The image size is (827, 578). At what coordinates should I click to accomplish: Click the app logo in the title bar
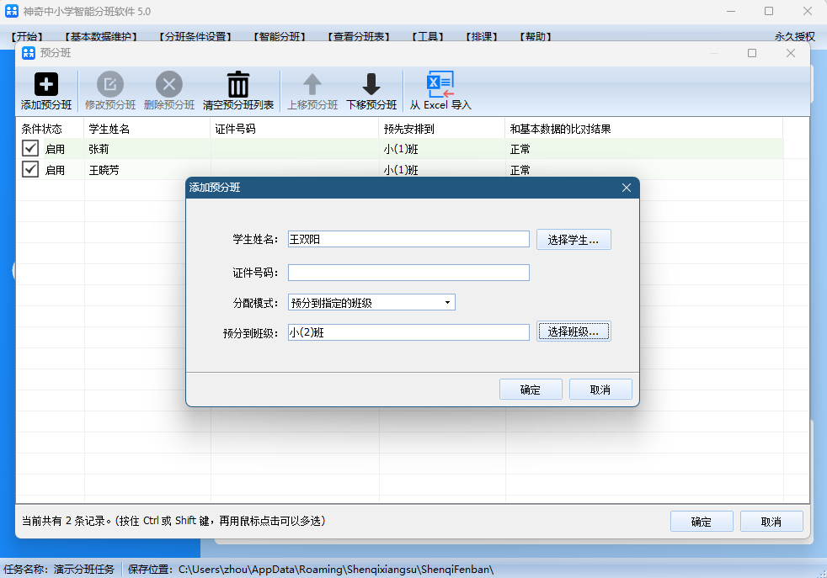tap(12, 11)
